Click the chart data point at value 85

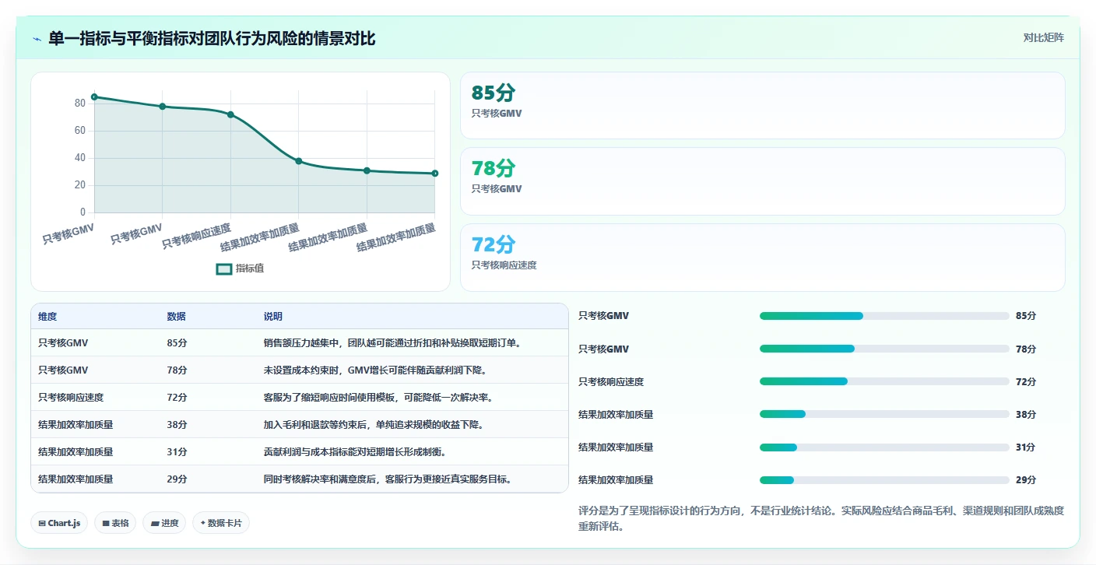[x=94, y=97]
